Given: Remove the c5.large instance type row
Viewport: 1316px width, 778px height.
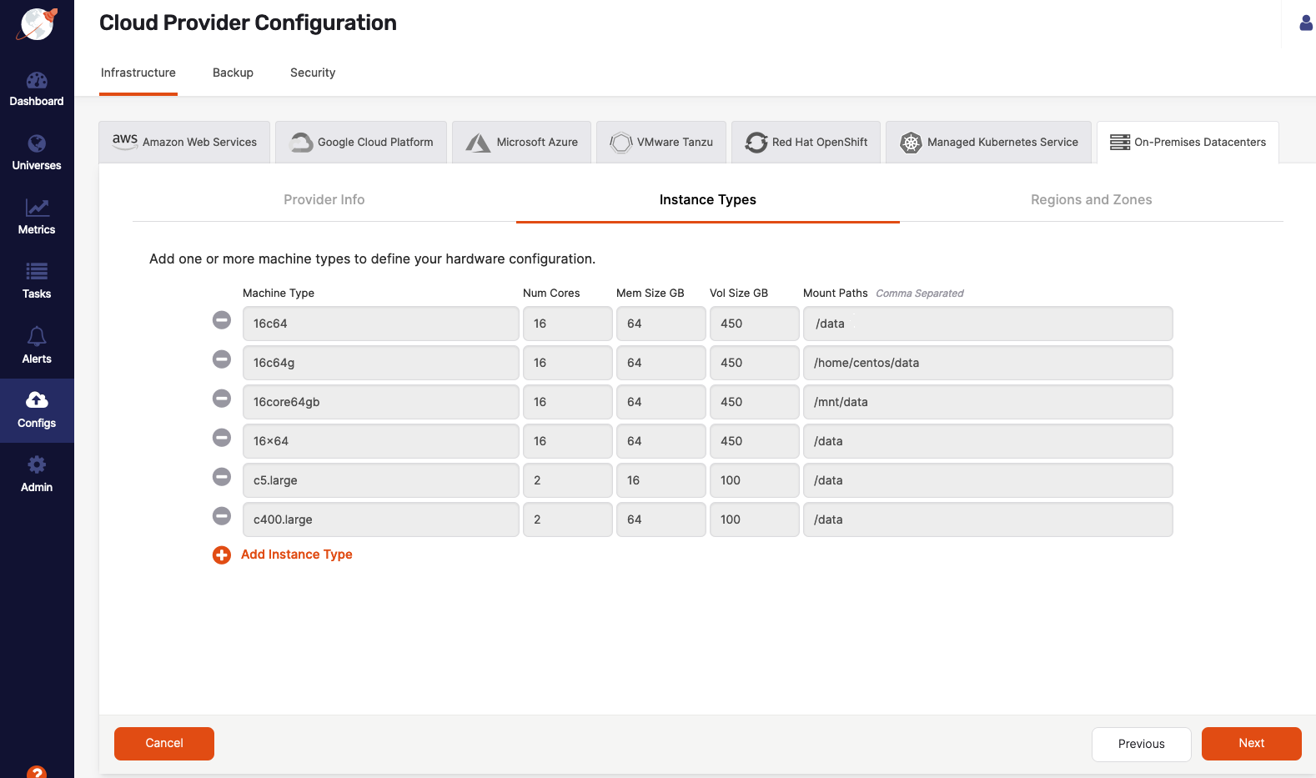Looking at the screenshot, I should [x=222, y=477].
